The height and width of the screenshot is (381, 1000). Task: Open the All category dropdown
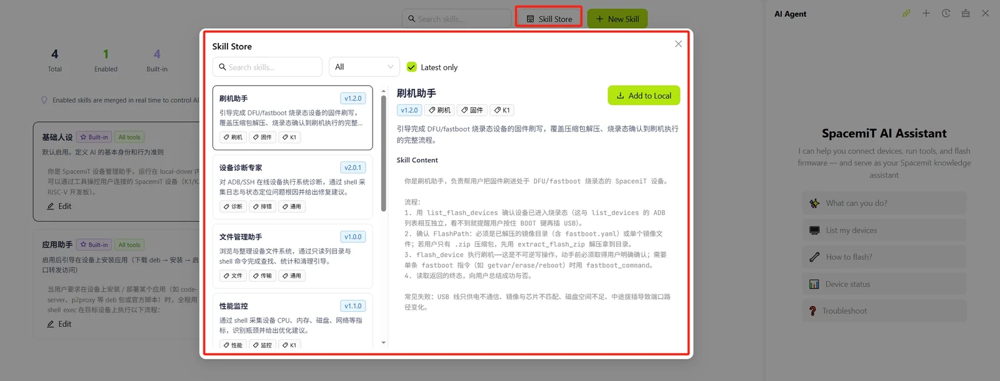tap(364, 67)
